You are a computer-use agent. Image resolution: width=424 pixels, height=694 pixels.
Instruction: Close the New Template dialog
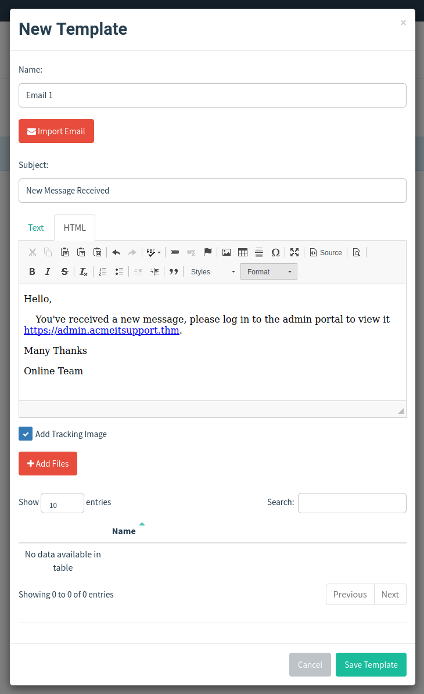[x=403, y=23]
